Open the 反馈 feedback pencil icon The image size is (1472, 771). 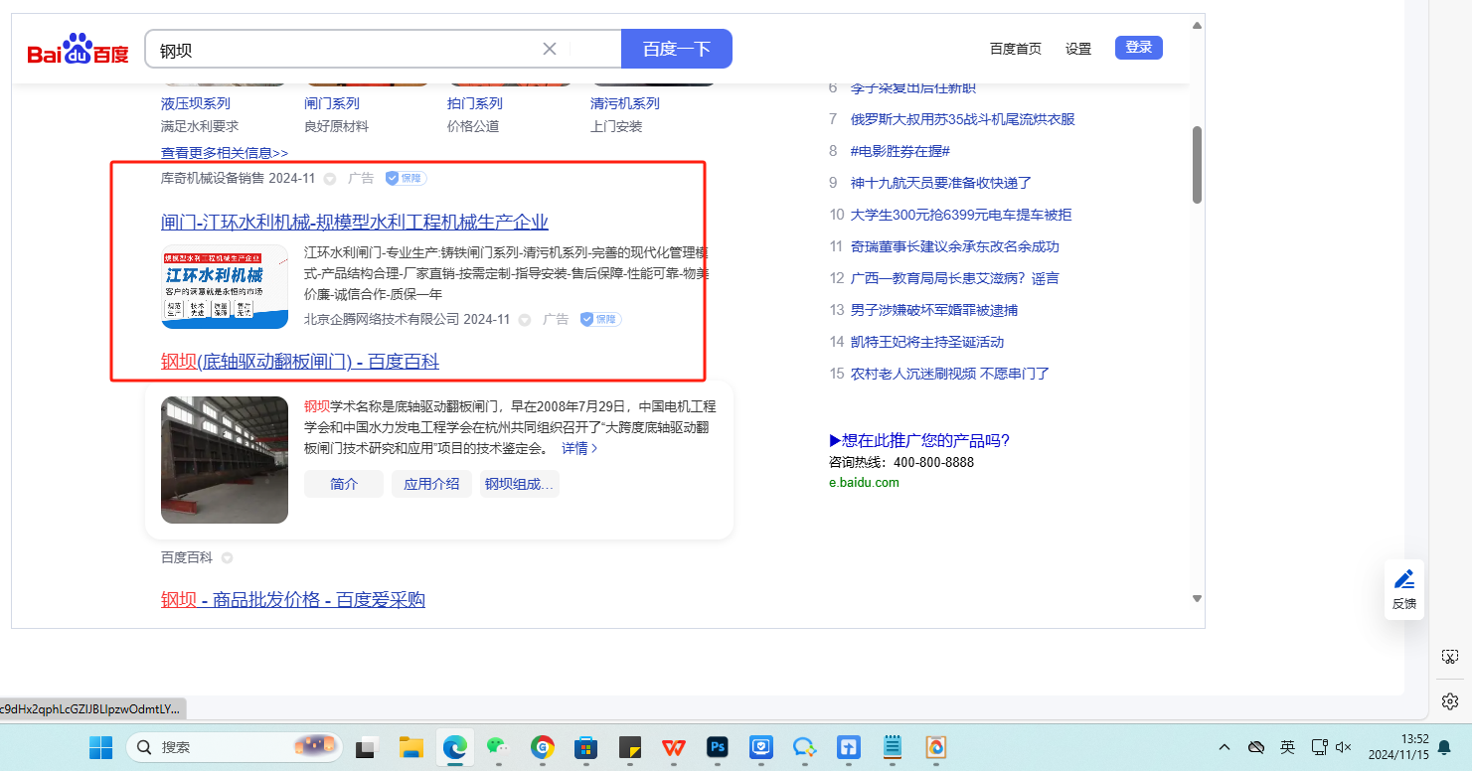(1403, 579)
